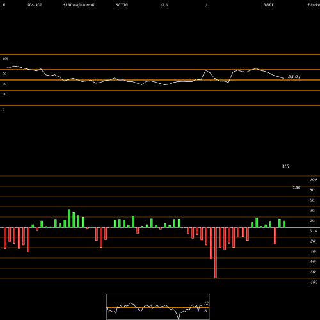Image resolution: width=320 pixels, height=320 pixels.
Task: Click the -3 value in mini chart
Action: pyautogui.click(x=205, y=311)
